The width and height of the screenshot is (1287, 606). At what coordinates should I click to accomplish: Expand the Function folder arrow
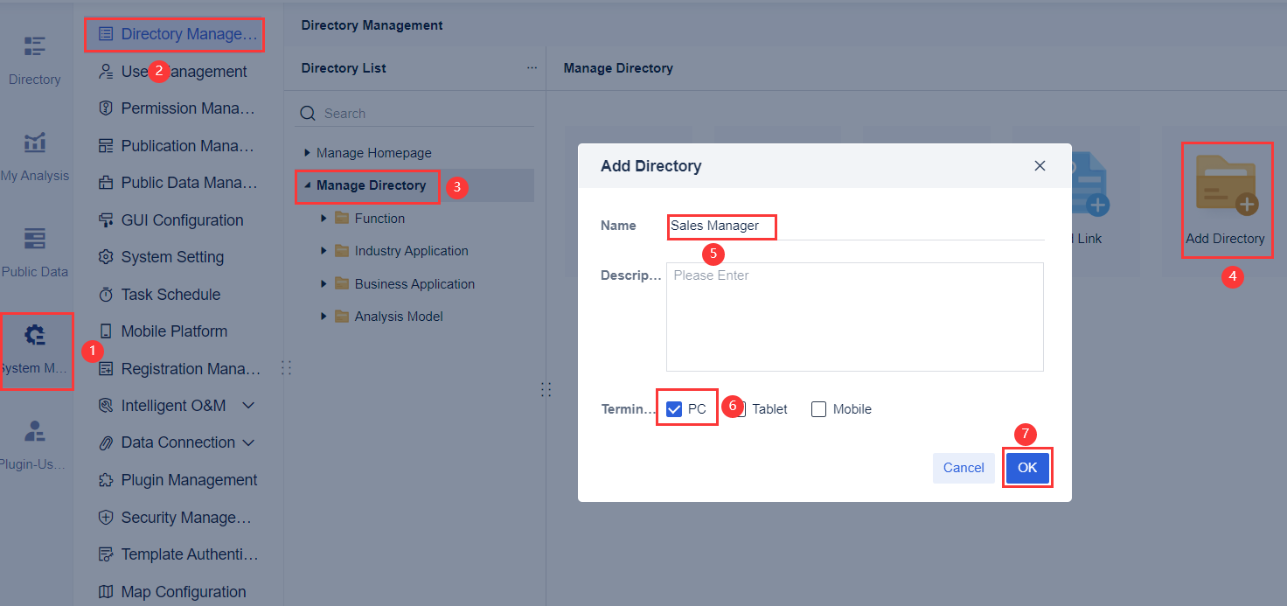323,219
